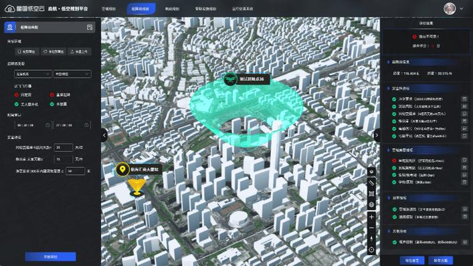Image resolution: width=473 pixels, height=266 pixels.
Task: Open the 空域规划 navigation tab
Action: click(x=108, y=9)
